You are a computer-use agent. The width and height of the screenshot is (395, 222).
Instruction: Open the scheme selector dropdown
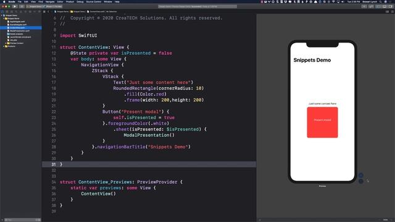click(x=35, y=6)
